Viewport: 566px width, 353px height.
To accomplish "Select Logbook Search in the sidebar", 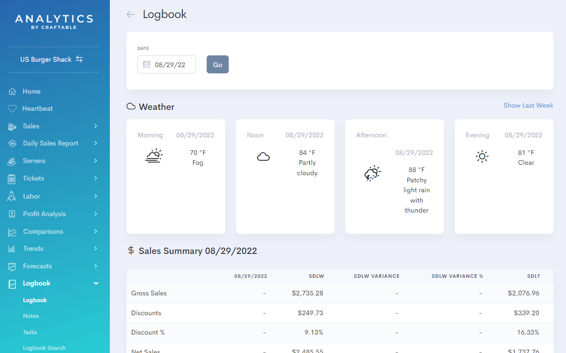I will click(44, 347).
